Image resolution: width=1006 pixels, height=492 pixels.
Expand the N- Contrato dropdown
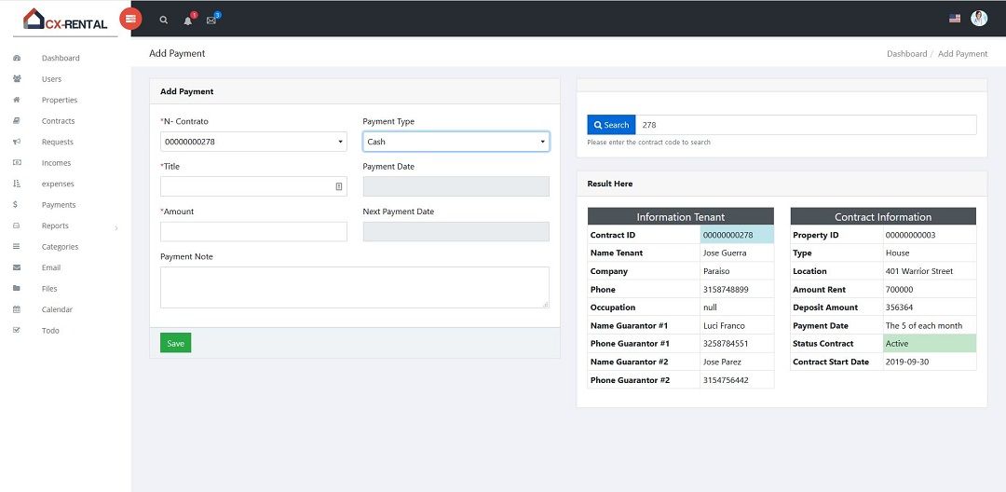[253, 142]
